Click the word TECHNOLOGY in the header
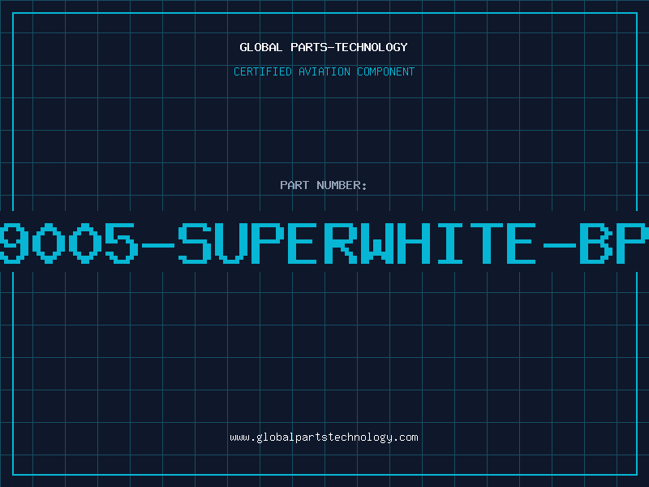This screenshot has width=649, height=487. pyautogui.click(x=372, y=47)
